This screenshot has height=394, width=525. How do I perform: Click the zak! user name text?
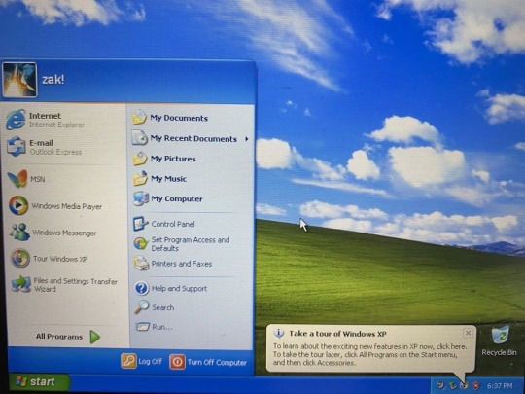[52, 80]
